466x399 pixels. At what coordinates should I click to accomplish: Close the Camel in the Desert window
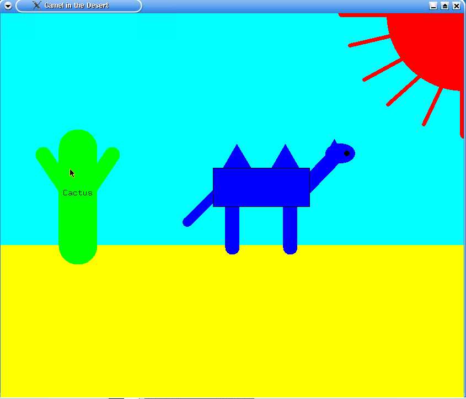[x=457, y=6]
